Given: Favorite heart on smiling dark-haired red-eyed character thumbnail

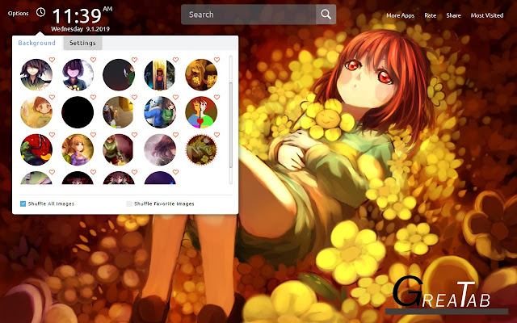Looking at the screenshot, I should pos(52,60).
